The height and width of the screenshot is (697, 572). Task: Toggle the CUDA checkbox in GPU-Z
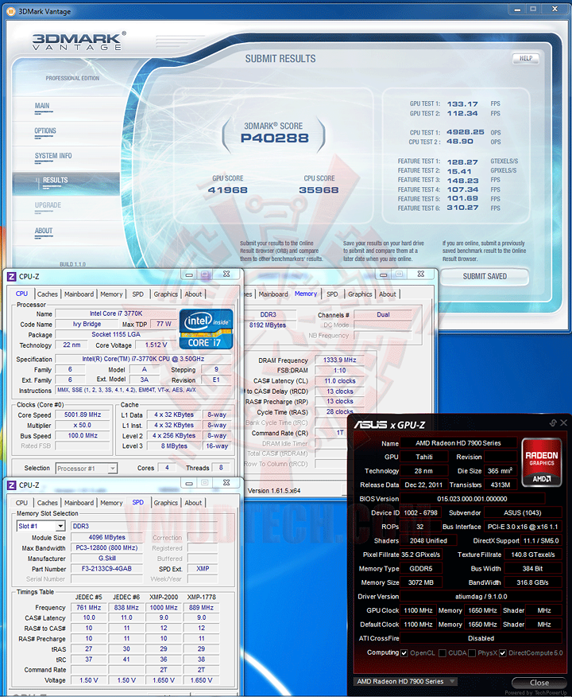pyautogui.click(x=443, y=653)
